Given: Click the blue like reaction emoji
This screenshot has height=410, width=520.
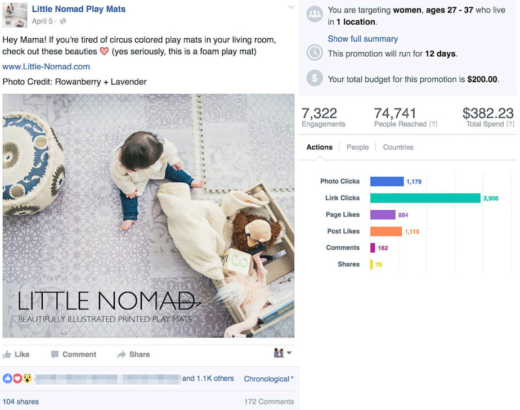Looking at the screenshot, I should (7, 379).
